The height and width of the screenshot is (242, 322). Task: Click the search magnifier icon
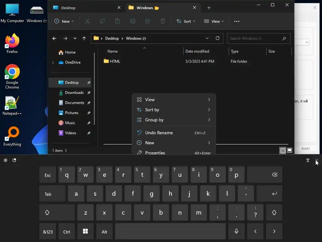pyautogui.click(x=284, y=38)
